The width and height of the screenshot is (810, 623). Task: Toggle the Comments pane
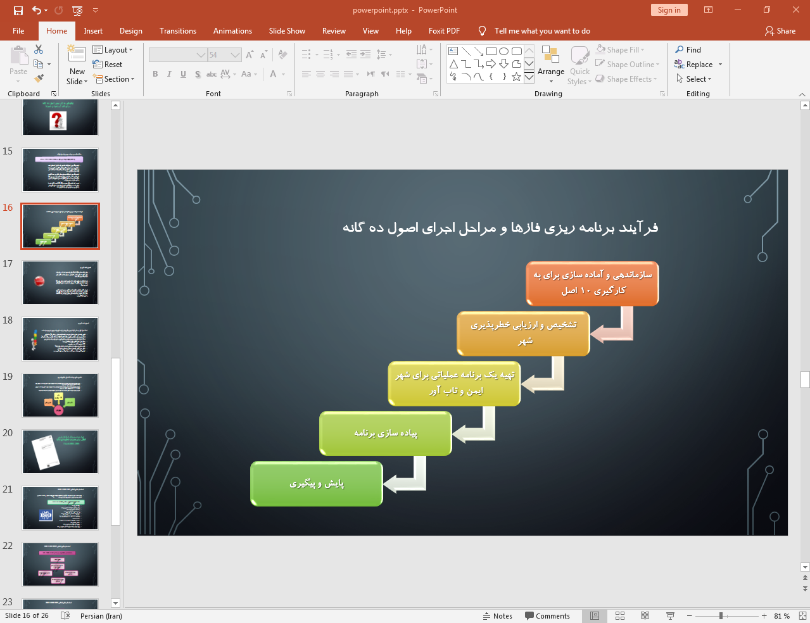click(x=547, y=616)
